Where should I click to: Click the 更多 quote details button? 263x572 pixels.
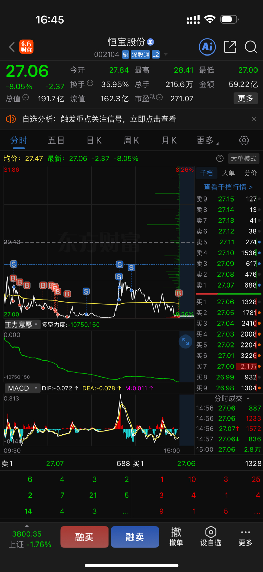click(x=246, y=98)
